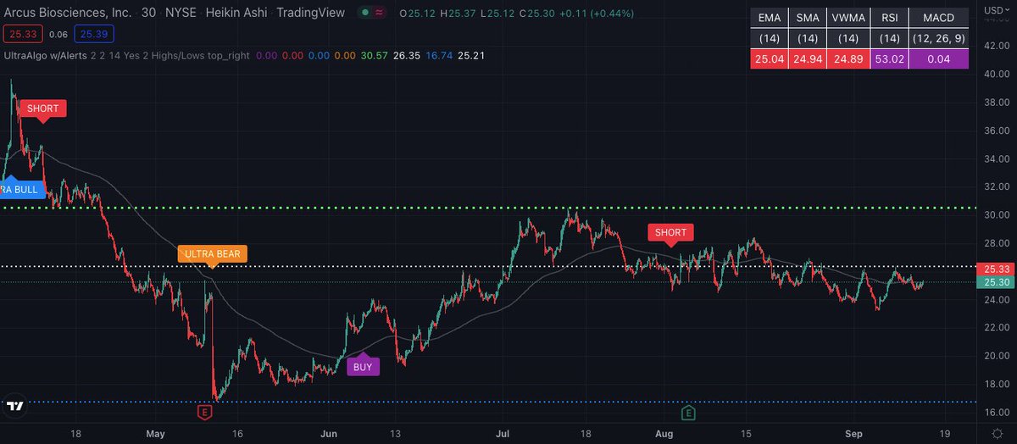Click the orange ULTRA BEAR signal label
1017x444 pixels.
[212, 254]
